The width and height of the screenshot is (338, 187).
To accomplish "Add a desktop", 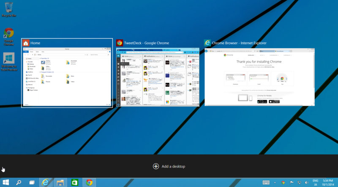I will tap(169, 166).
